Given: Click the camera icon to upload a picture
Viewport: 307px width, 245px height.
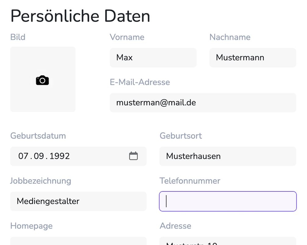Looking at the screenshot, I should tap(42, 80).
